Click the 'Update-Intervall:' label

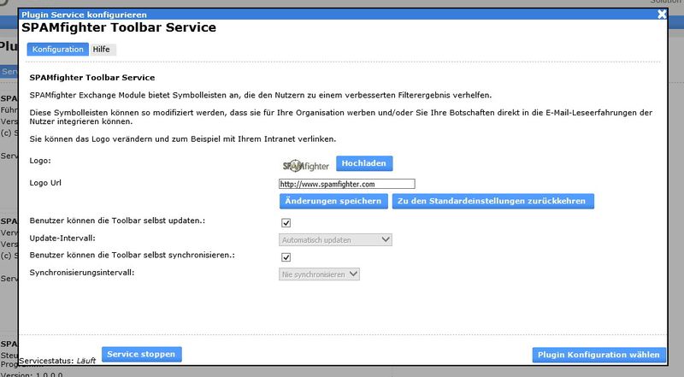point(62,239)
